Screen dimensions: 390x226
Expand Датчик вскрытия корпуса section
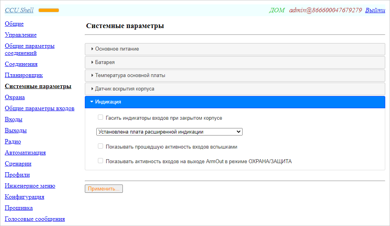[124, 89]
